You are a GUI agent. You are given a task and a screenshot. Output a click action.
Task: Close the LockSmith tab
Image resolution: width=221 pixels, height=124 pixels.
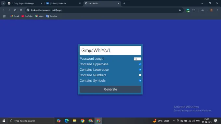point(118,3)
